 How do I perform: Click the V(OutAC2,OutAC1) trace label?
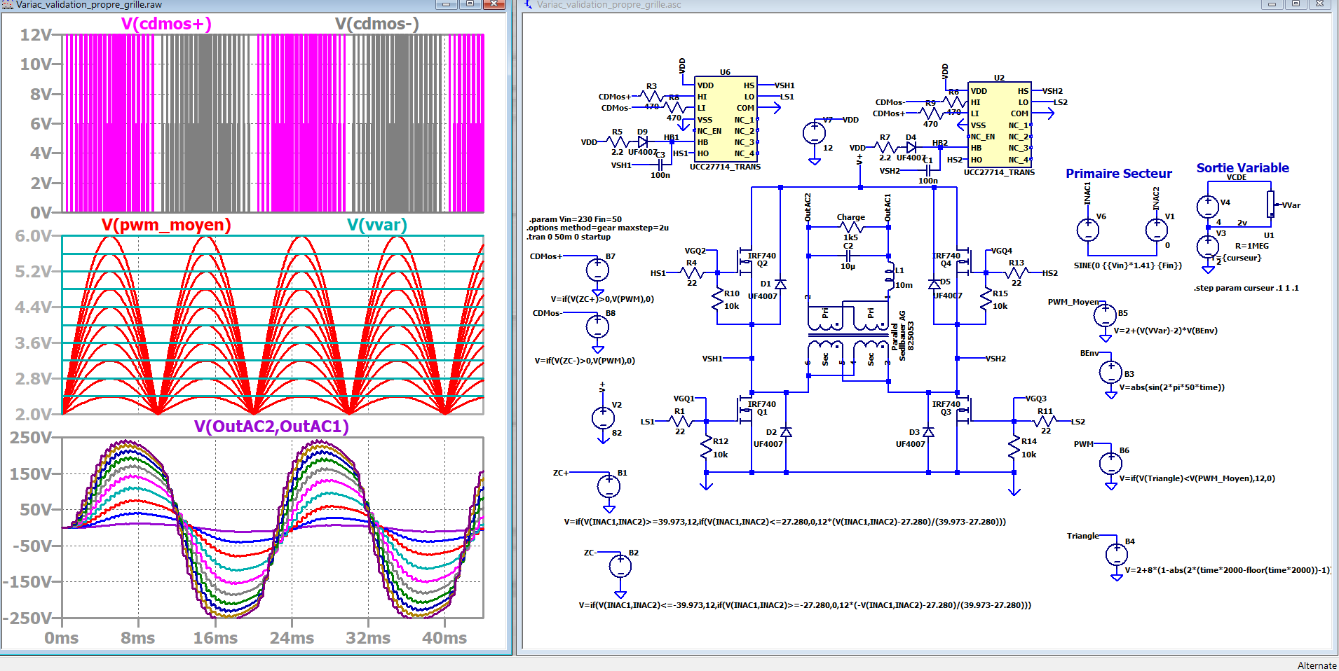tap(271, 427)
